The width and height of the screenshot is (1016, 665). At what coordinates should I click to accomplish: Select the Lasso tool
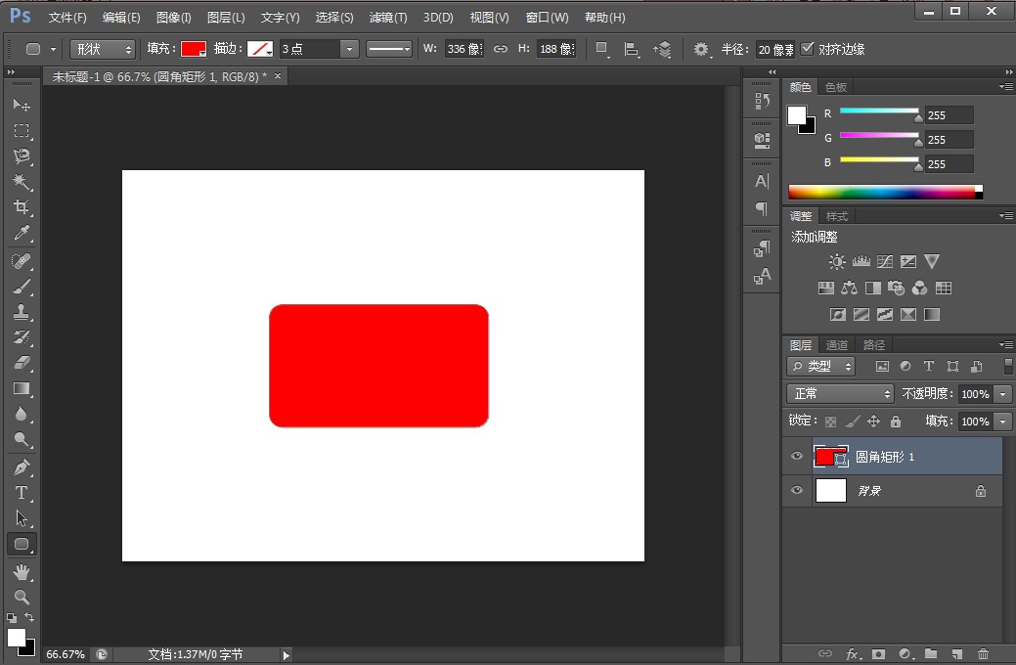22,156
